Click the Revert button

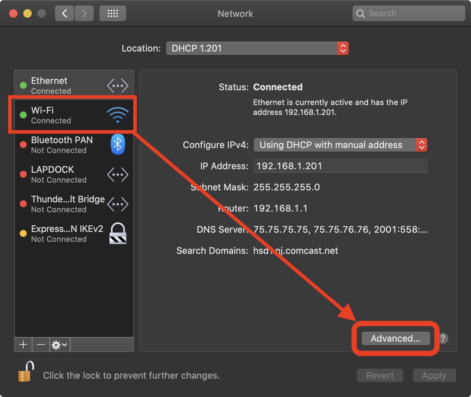[380, 375]
